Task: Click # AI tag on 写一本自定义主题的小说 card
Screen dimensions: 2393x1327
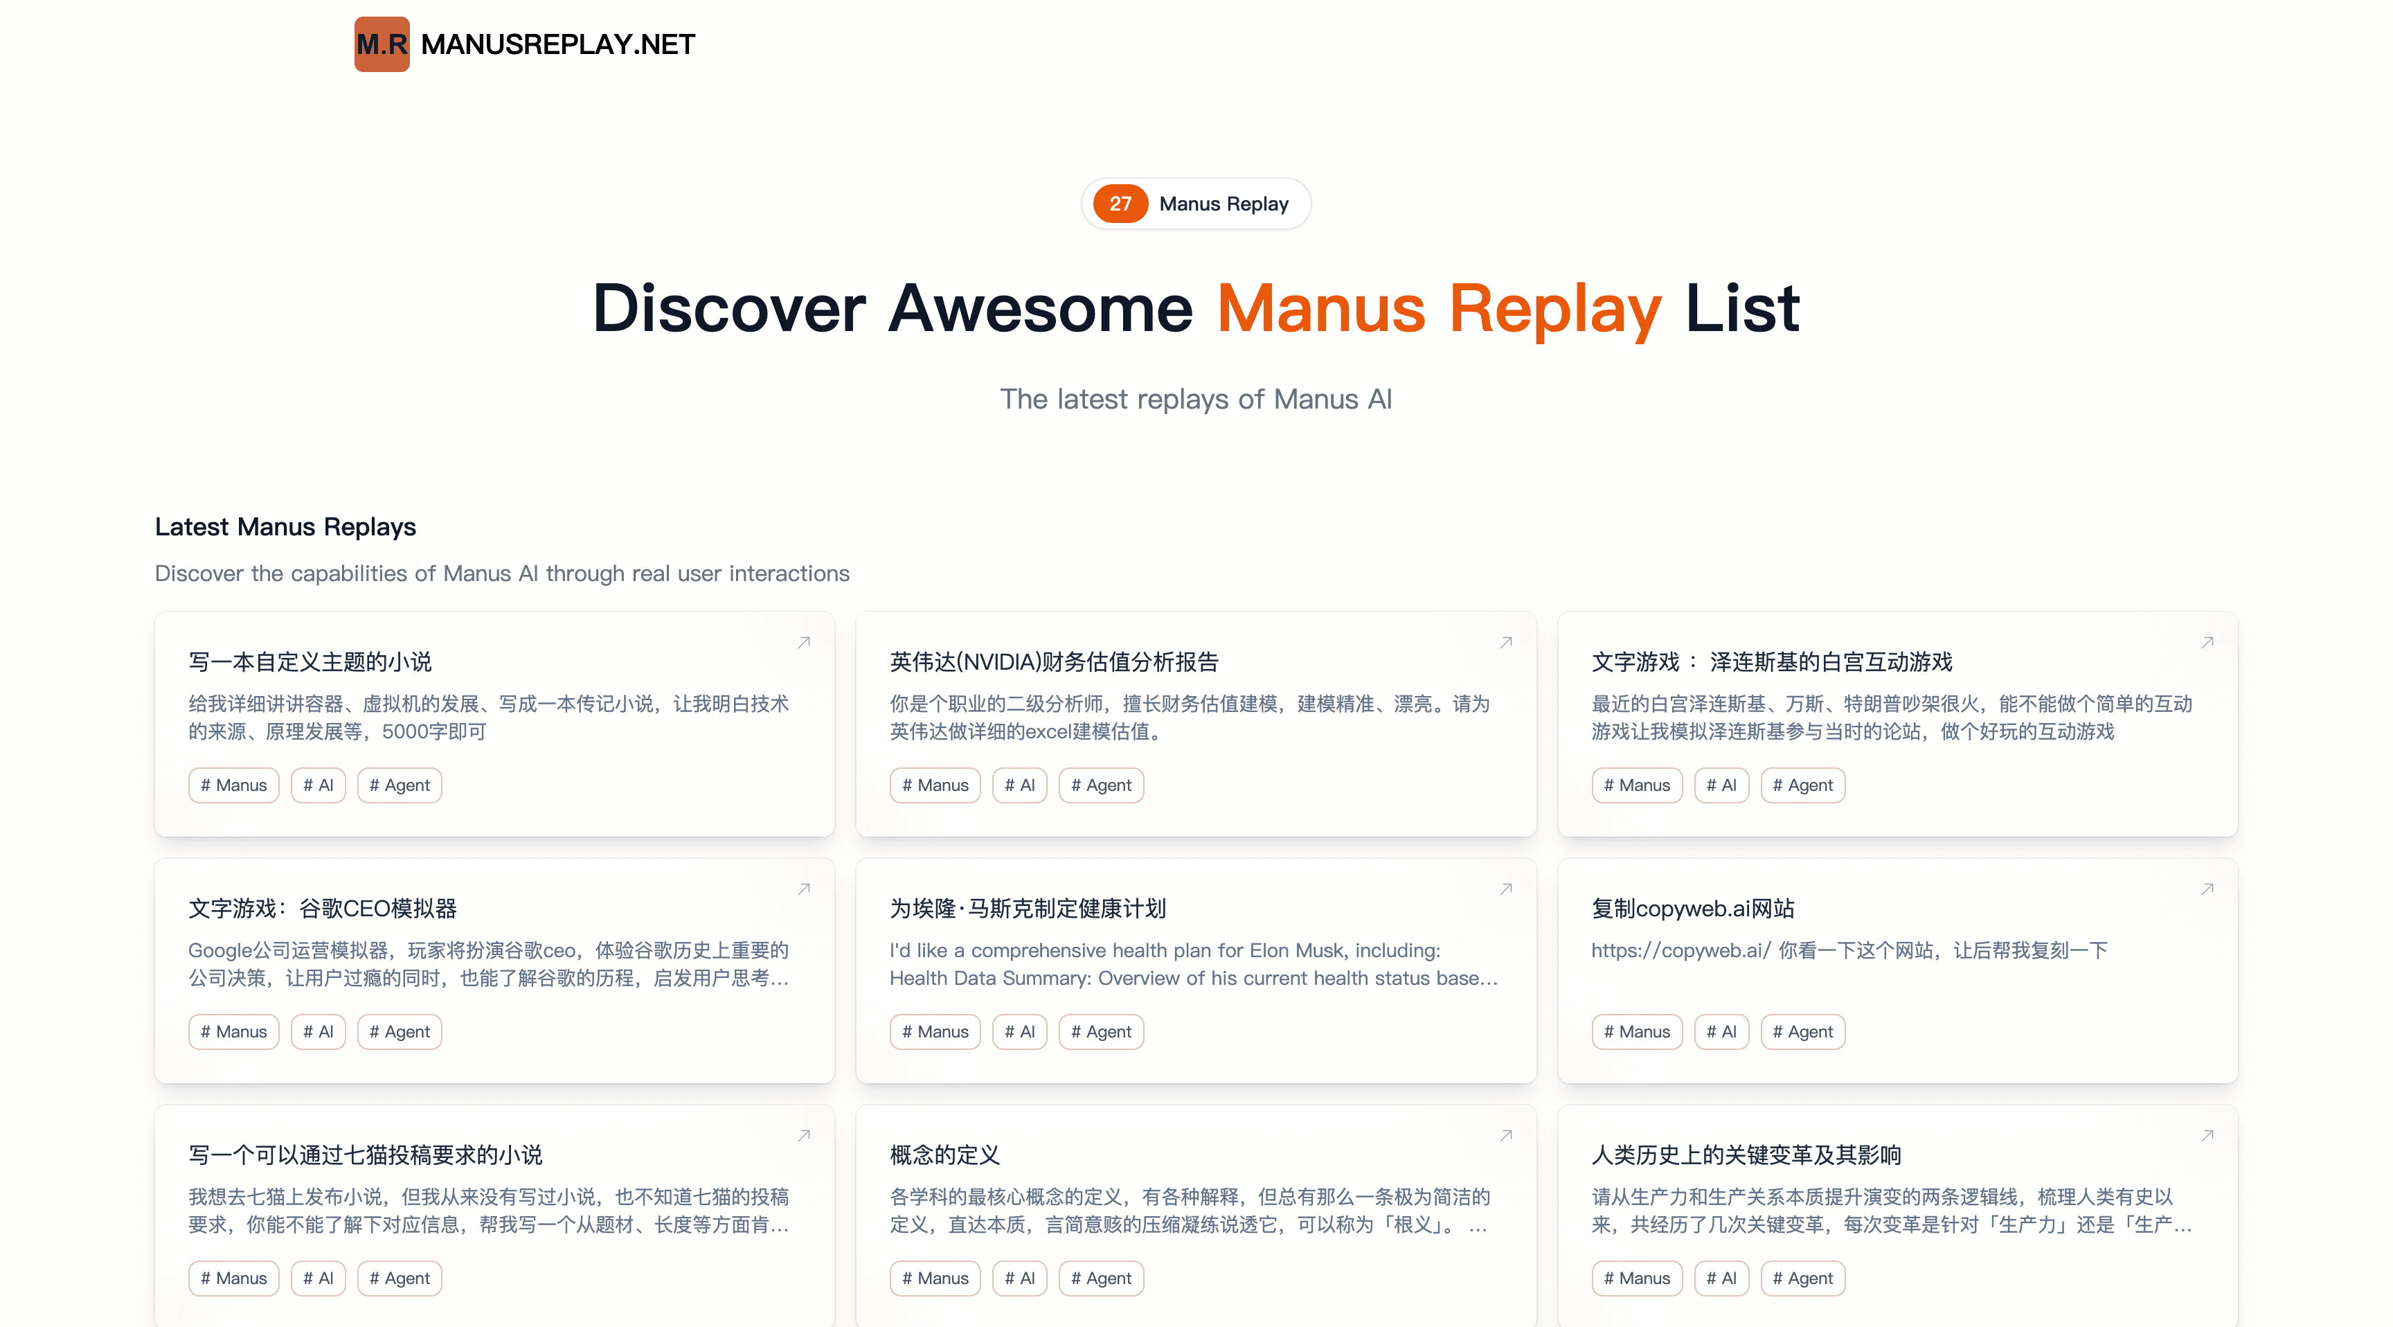Action: click(x=319, y=785)
